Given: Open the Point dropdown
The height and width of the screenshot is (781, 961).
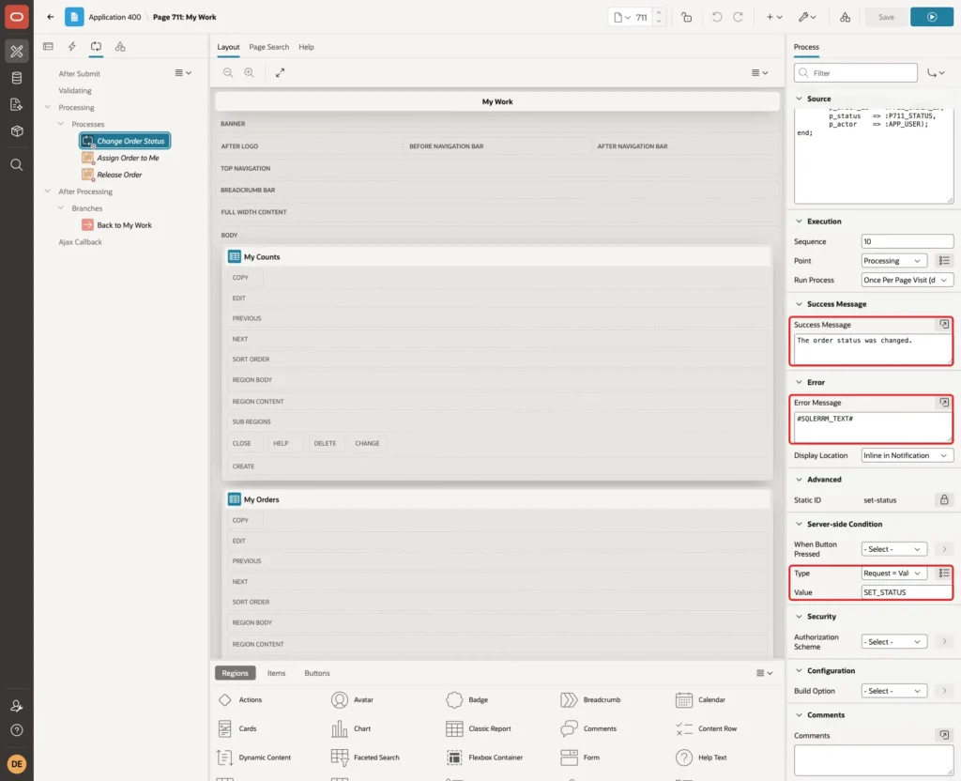Looking at the screenshot, I should pos(893,261).
